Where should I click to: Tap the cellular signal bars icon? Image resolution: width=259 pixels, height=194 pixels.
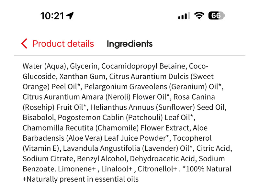(x=183, y=16)
